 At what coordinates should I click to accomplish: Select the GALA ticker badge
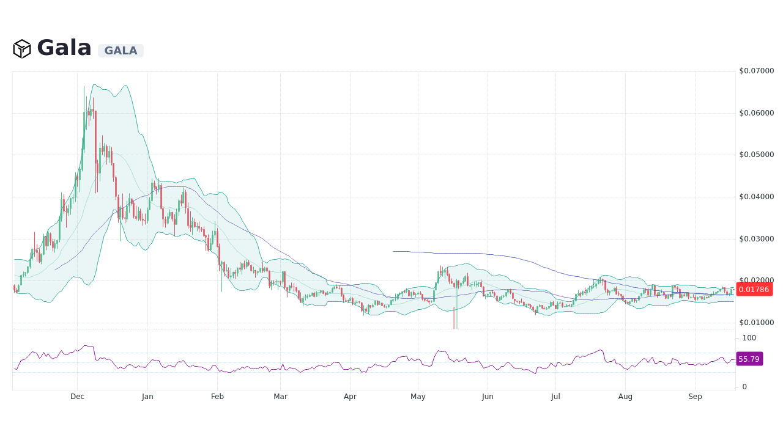coord(121,51)
